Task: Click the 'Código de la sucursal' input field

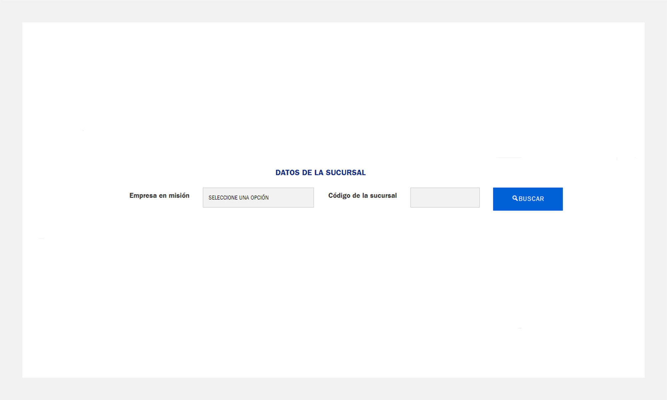Action: (x=445, y=198)
